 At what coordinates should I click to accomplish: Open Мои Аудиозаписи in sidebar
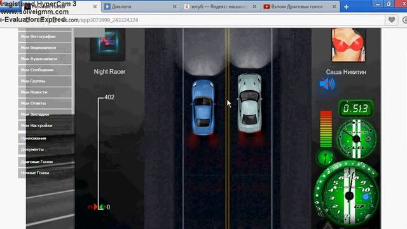pos(45,59)
